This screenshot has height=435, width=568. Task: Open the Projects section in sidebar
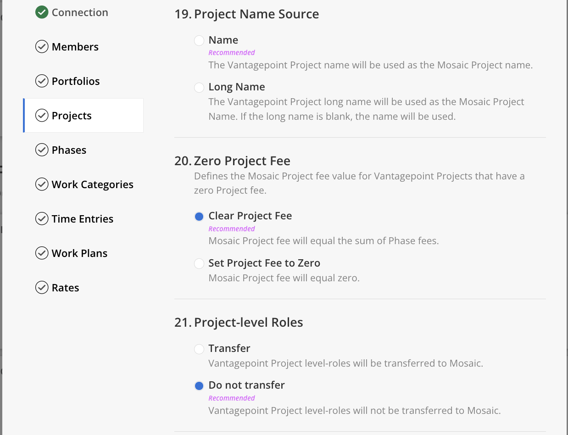click(84, 116)
